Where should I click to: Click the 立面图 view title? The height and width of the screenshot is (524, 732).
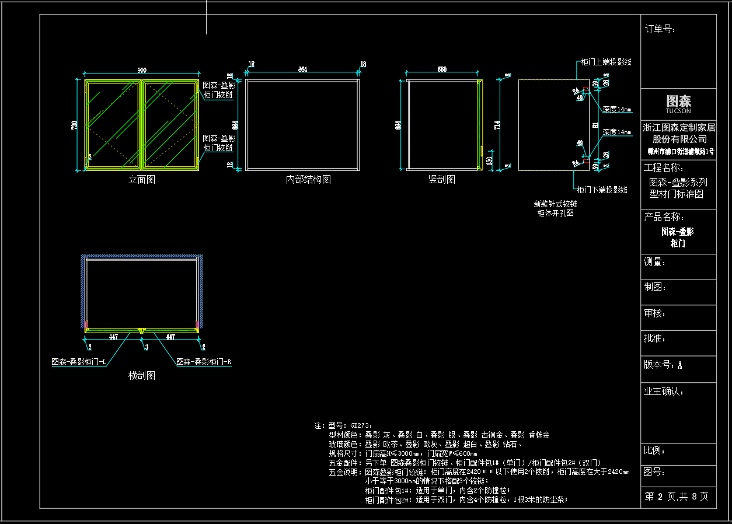tap(142, 180)
